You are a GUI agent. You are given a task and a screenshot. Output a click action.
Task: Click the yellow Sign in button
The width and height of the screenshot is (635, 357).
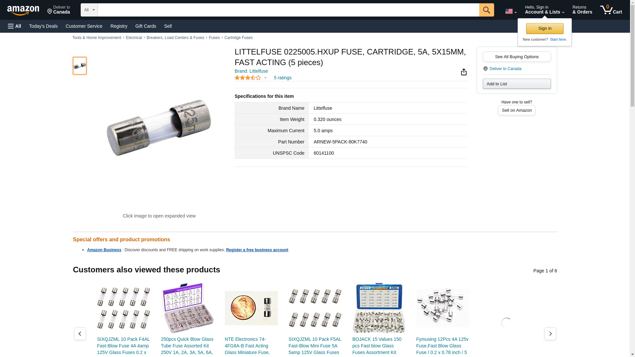(545, 28)
